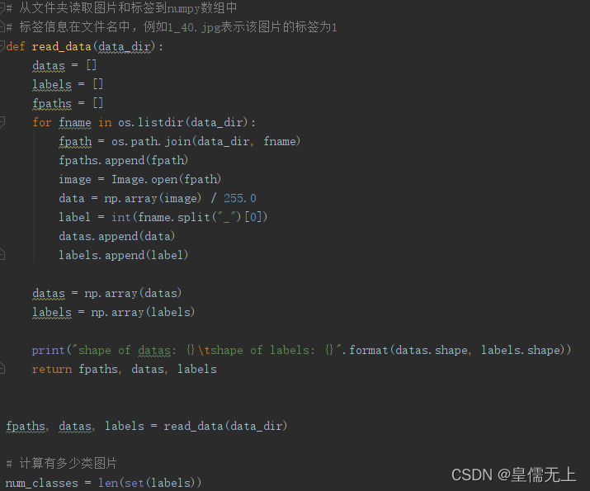The width and height of the screenshot is (590, 491).
Task: Click fold end marker beside return statement
Action: point(3,369)
